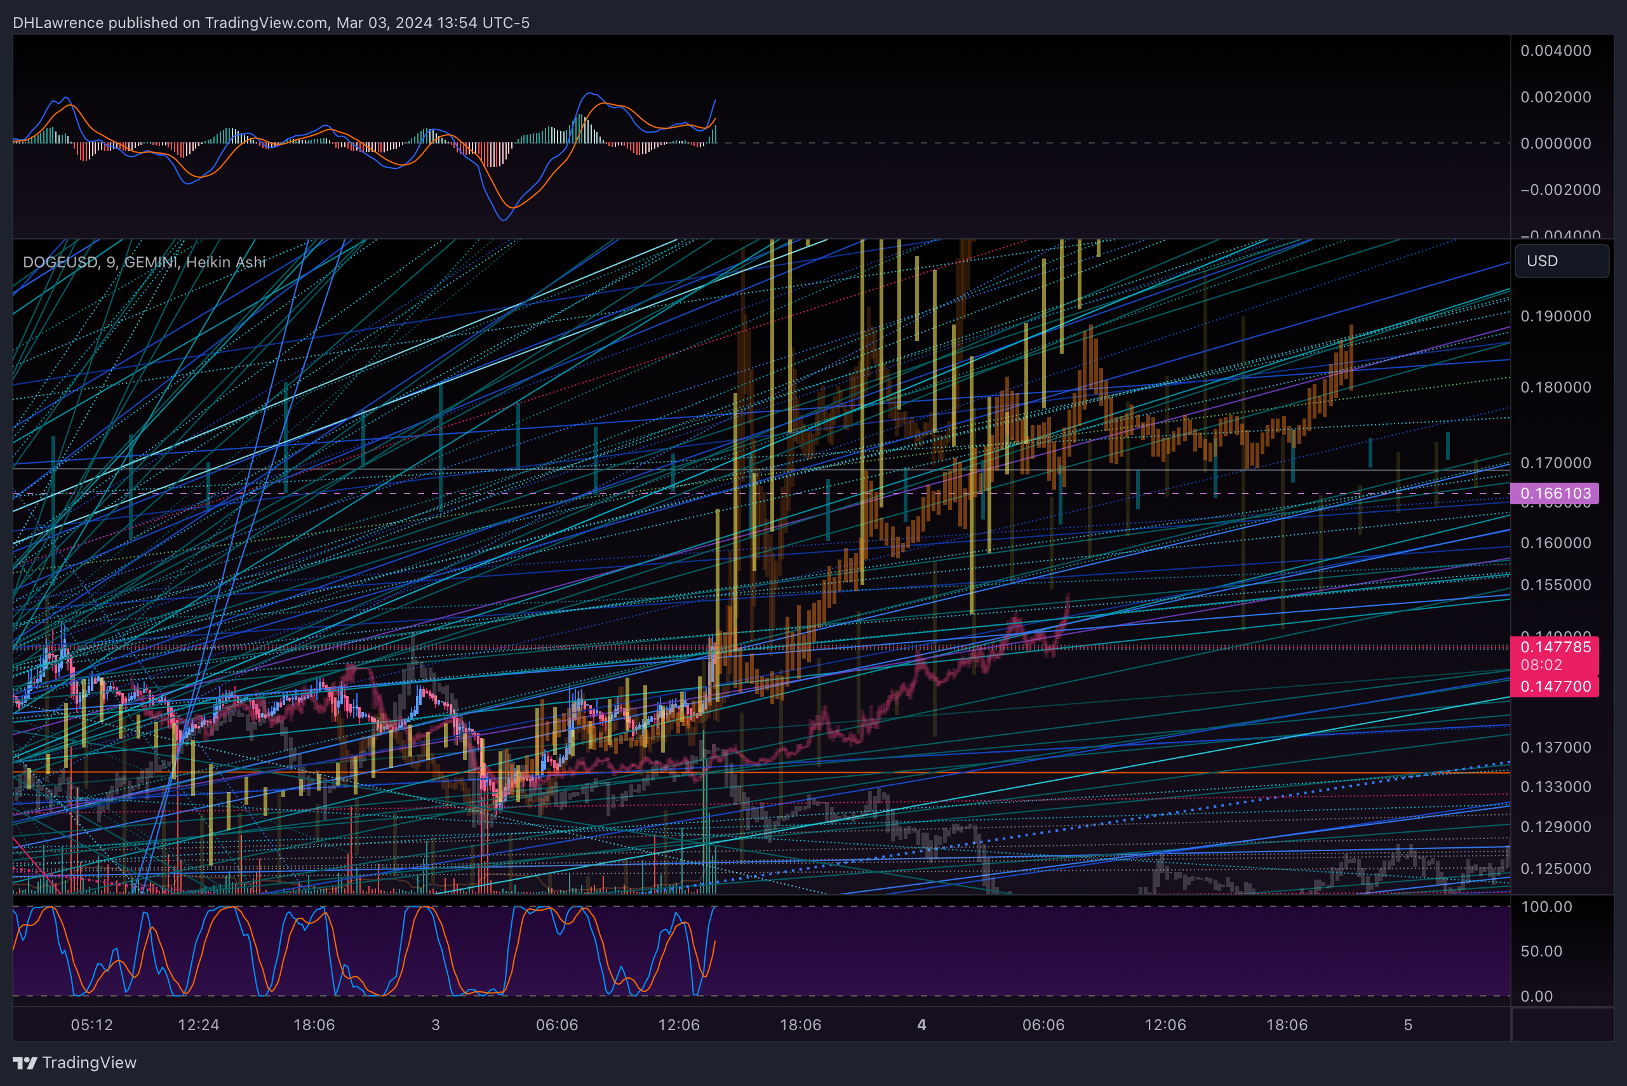Click the 18:06 label before date 3
The height and width of the screenshot is (1086, 1627).
tap(314, 1025)
